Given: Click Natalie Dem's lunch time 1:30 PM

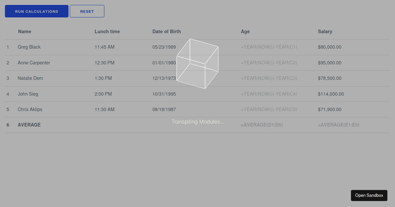Looking at the screenshot, I should [x=104, y=78].
